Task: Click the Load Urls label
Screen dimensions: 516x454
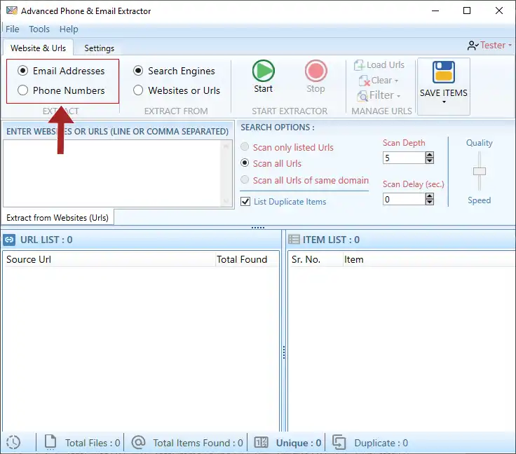Action: pyautogui.click(x=386, y=65)
